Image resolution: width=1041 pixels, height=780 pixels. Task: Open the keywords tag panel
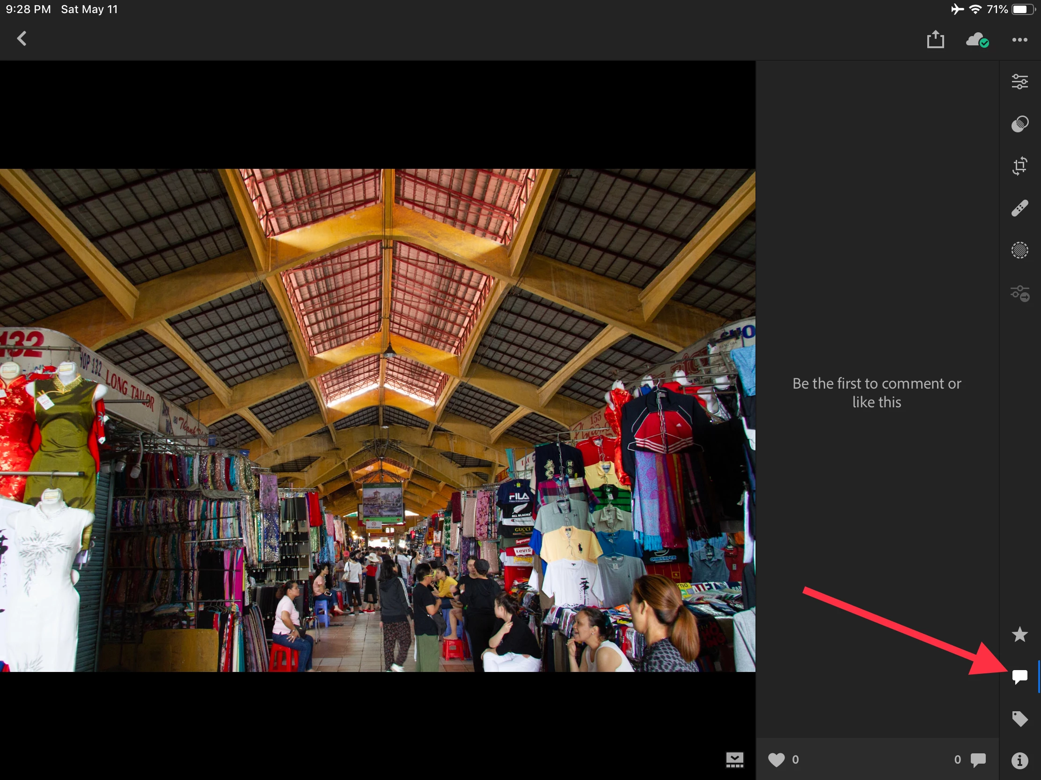click(x=1019, y=718)
